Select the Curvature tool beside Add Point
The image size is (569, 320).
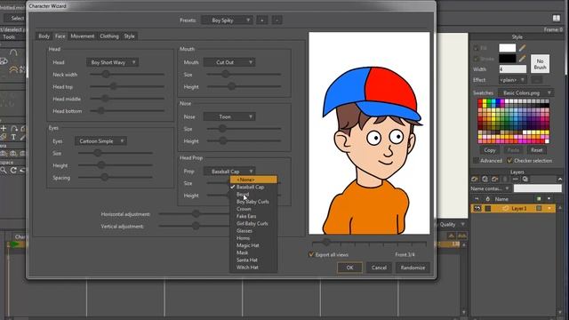pos(14,128)
